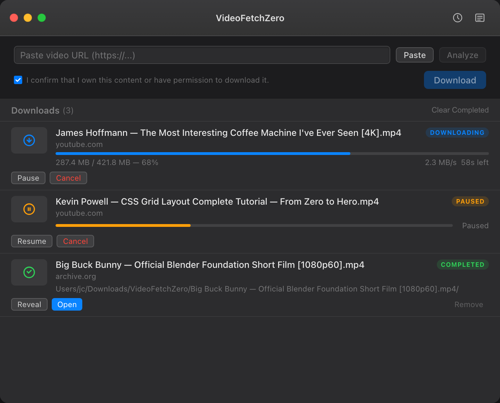Click the DOWNLOADING status badge
The image size is (500, 403).
pyautogui.click(x=457, y=132)
